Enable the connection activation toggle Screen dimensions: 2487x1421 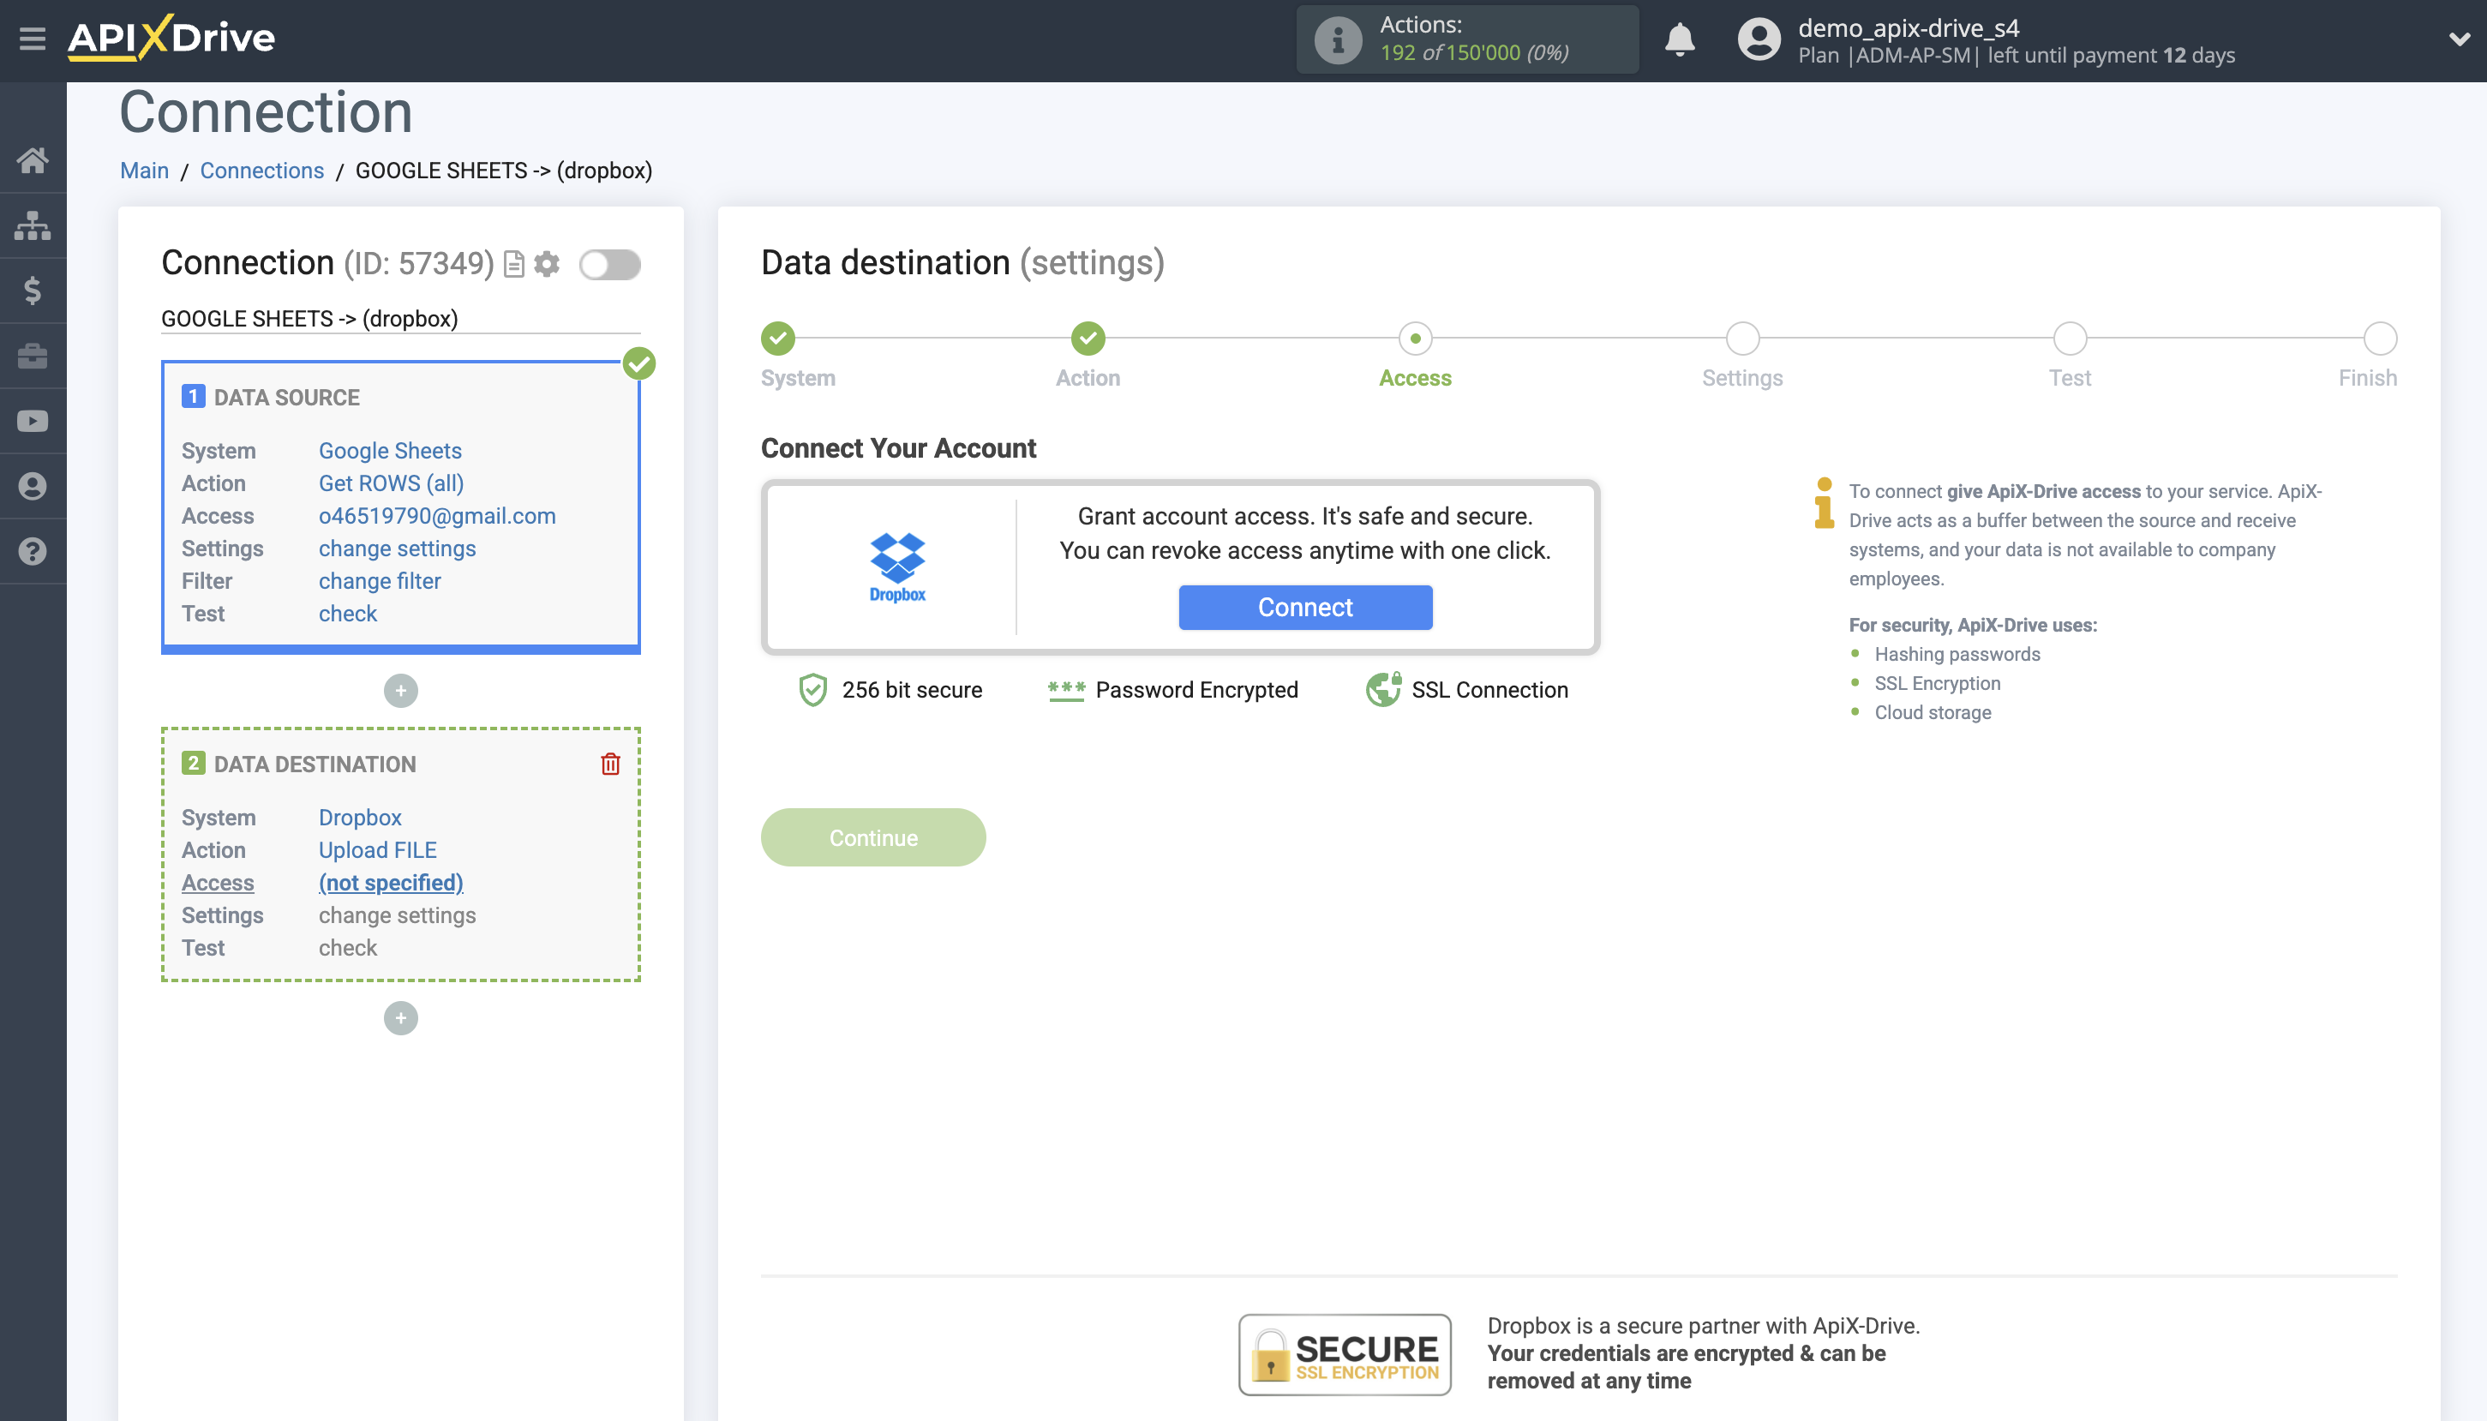click(610, 263)
